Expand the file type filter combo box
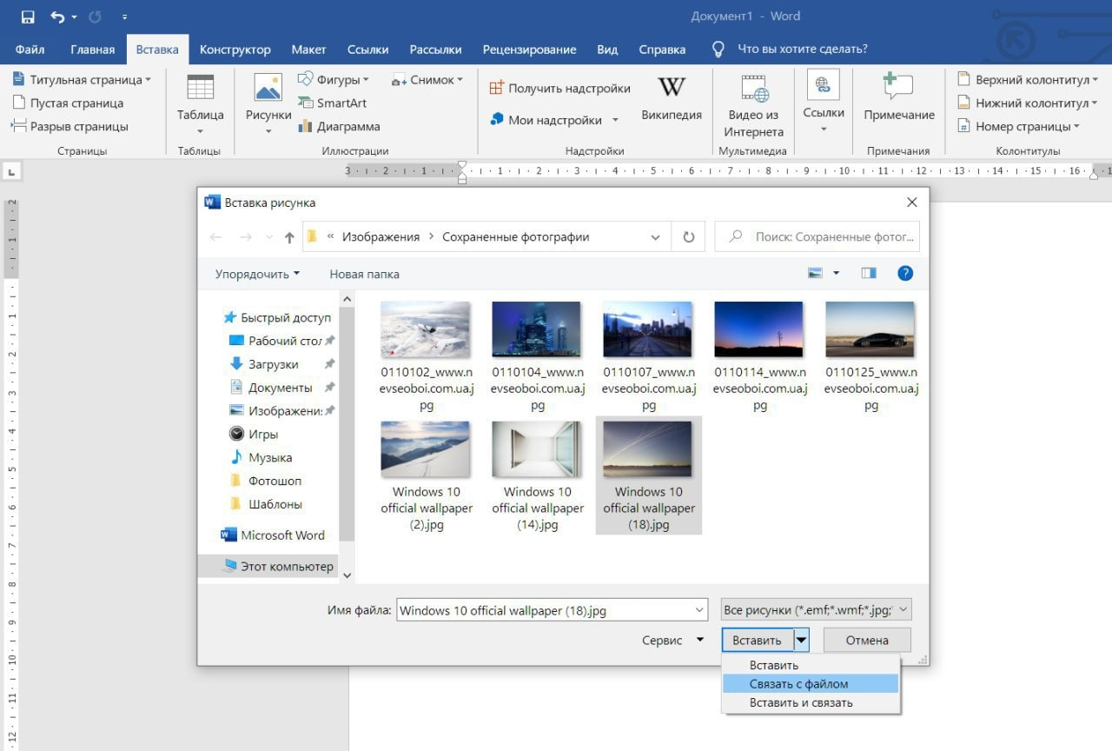1112x751 pixels. click(x=816, y=610)
